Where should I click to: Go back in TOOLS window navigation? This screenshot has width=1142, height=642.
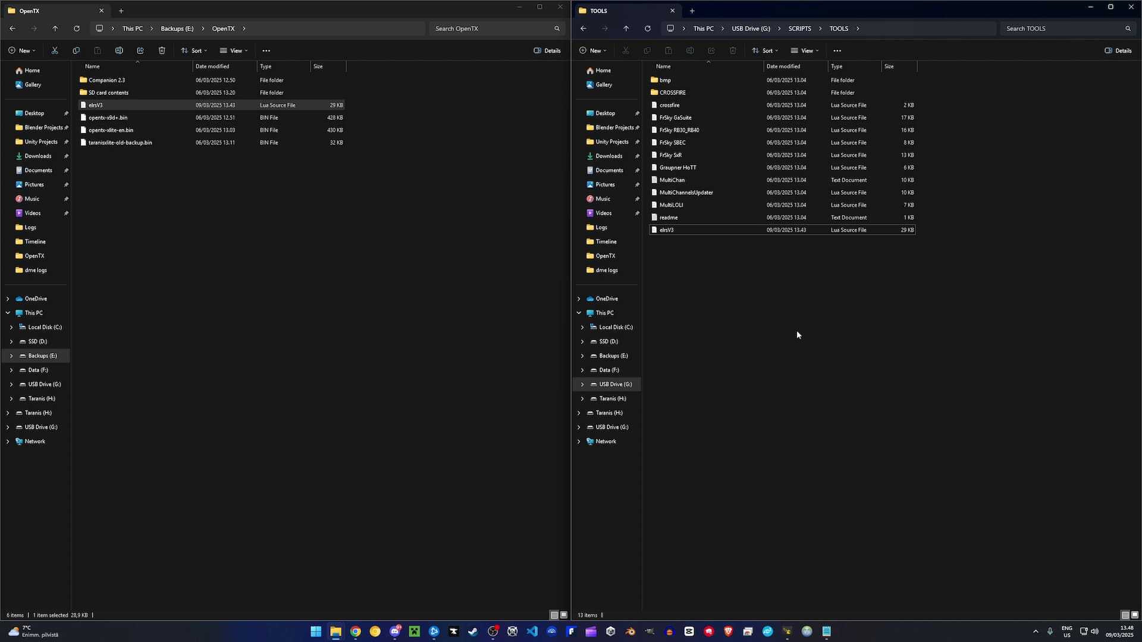(x=583, y=29)
